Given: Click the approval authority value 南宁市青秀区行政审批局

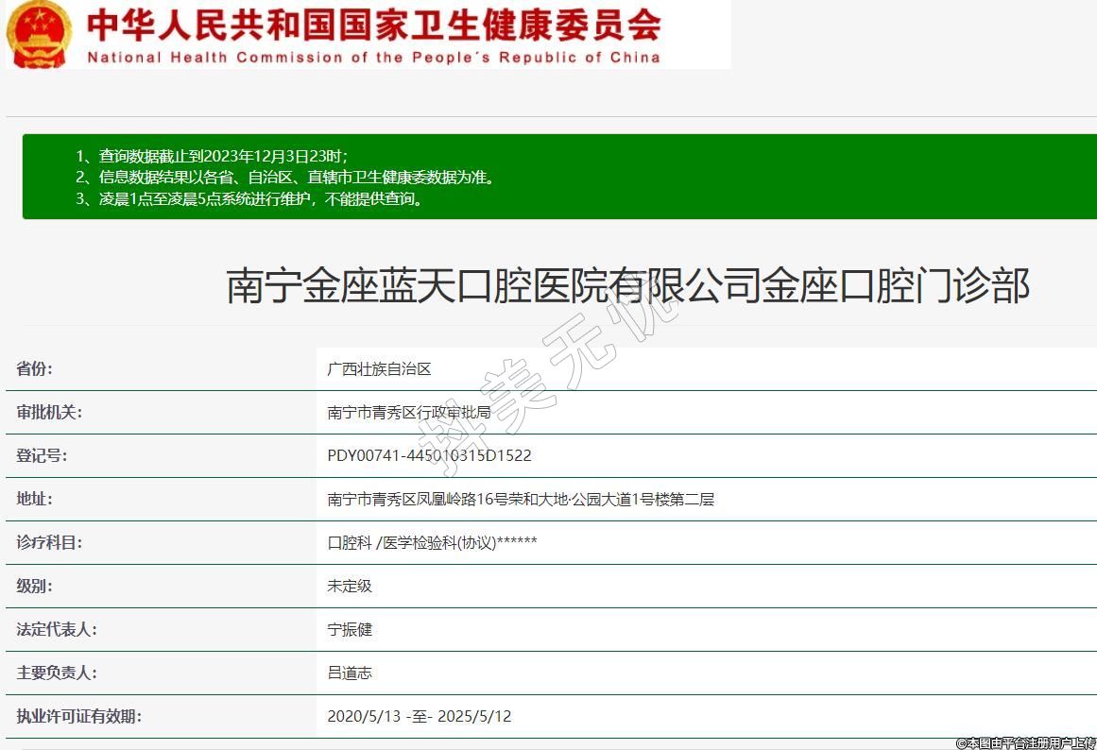Looking at the screenshot, I should click(408, 413).
